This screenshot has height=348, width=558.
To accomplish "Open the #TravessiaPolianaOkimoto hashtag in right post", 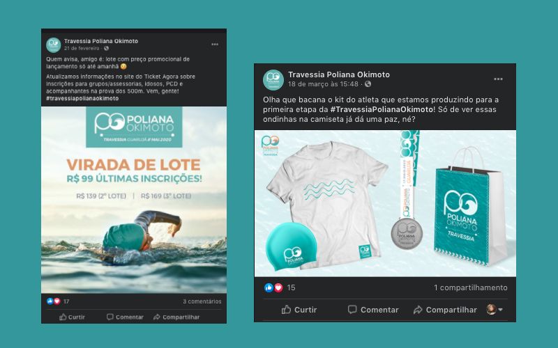I will point(382,109).
